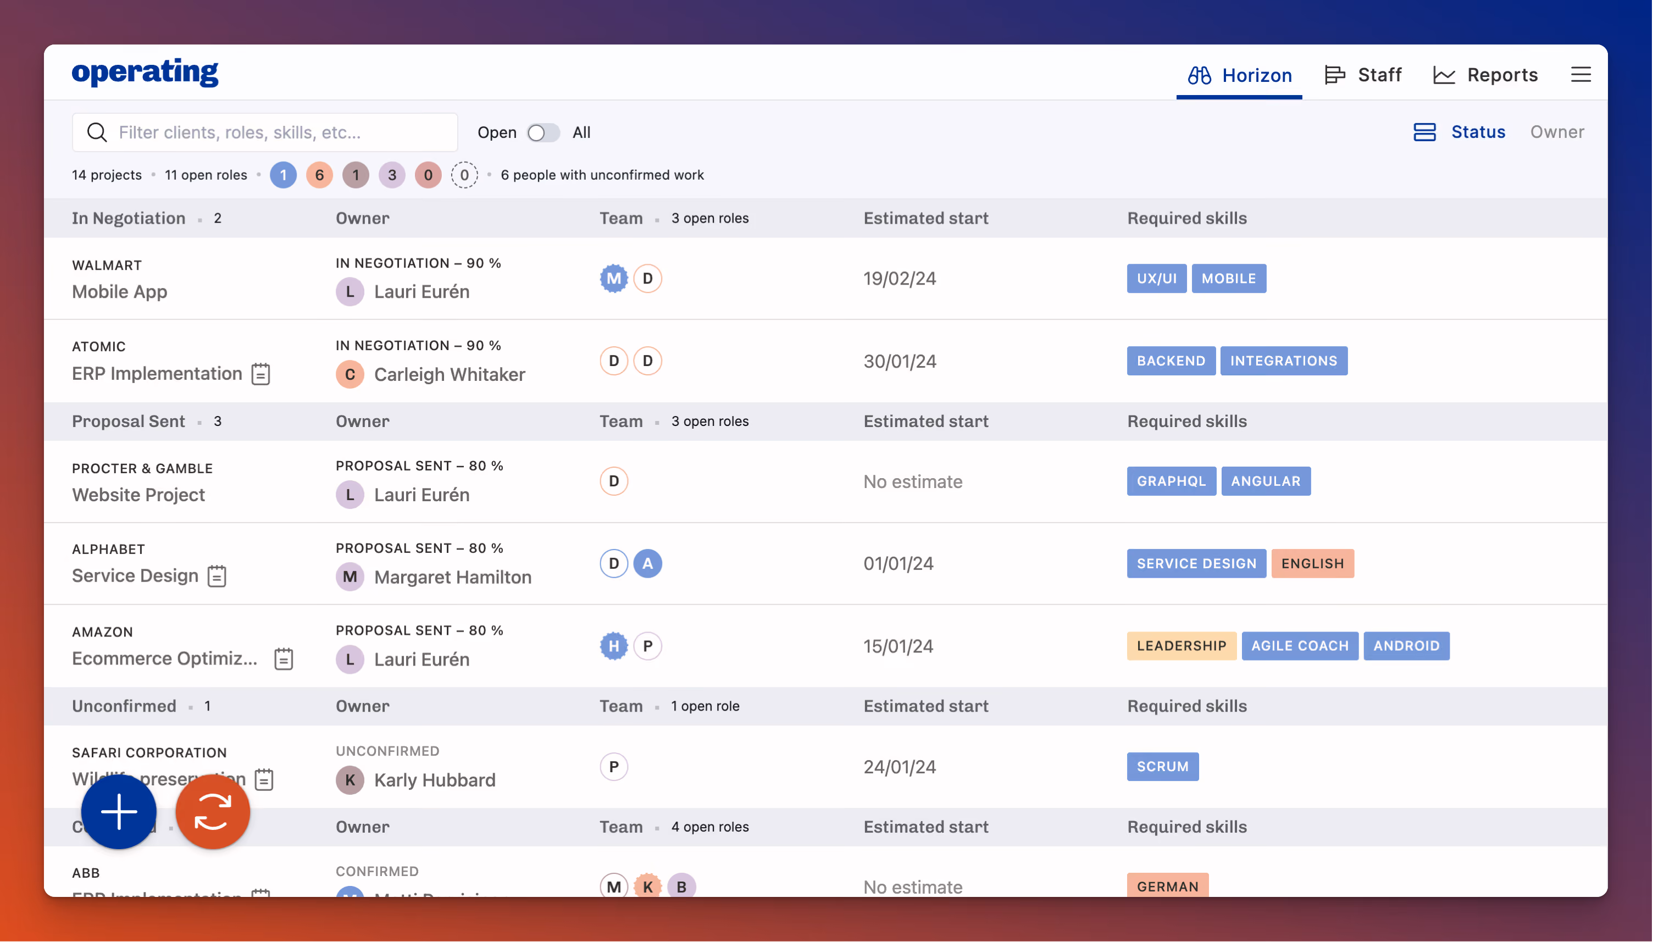Click the blue plus add button
The width and height of the screenshot is (1653, 942).
[119, 811]
